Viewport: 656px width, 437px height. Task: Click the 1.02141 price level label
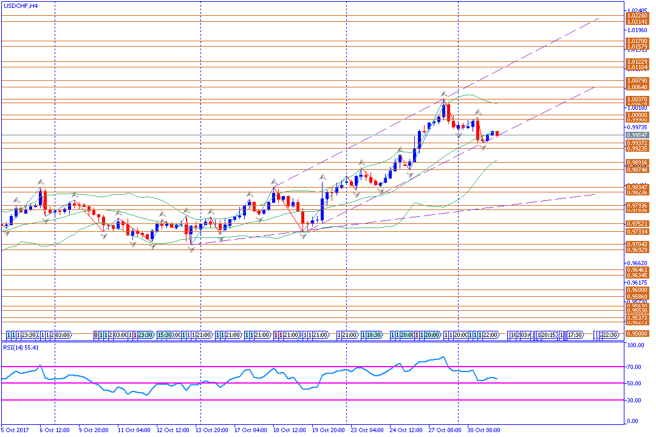pyautogui.click(x=637, y=22)
